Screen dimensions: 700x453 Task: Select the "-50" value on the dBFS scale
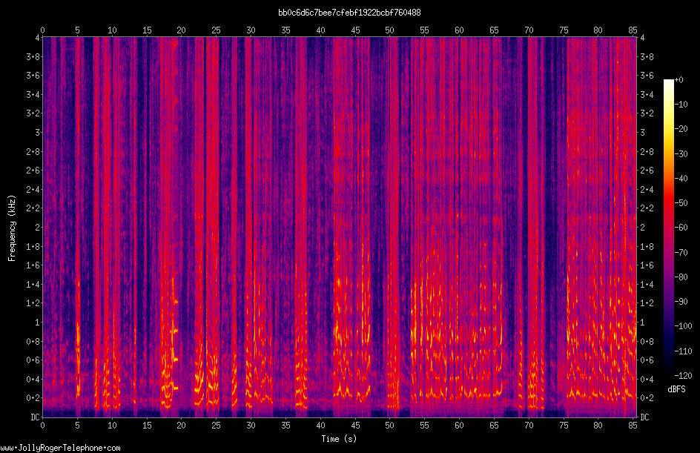(x=681, y=203)
